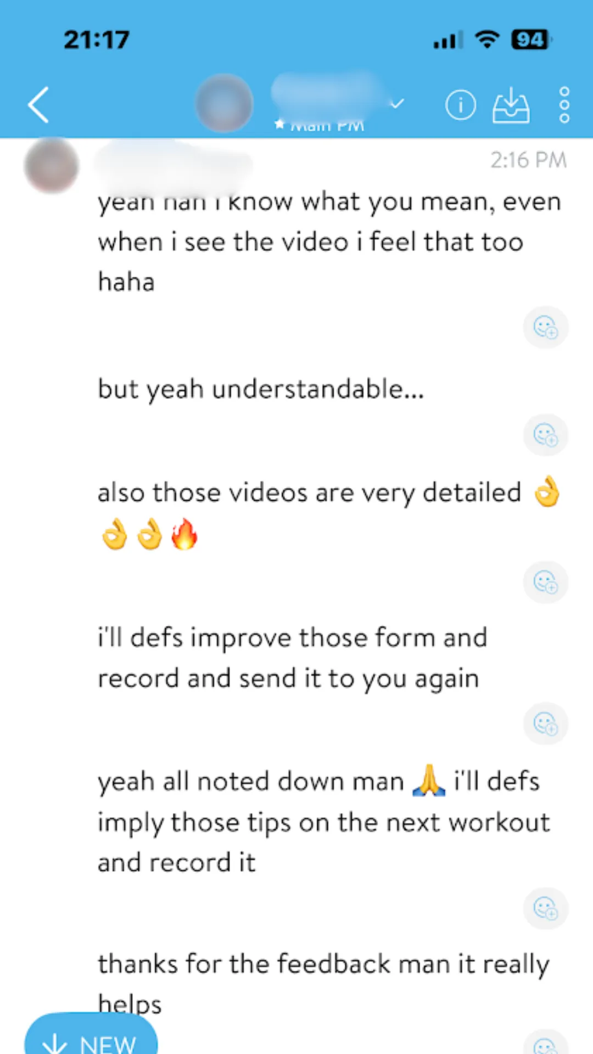The width and height of the screenshot is (593, 1054).
Task: Add reaction to the "haha" message
Action: [x=545, y=328]
